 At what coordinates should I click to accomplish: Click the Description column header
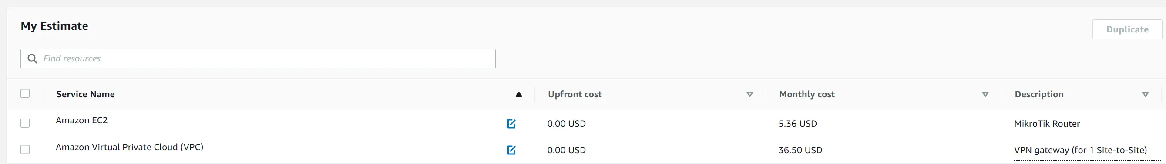pos(1039,94)
